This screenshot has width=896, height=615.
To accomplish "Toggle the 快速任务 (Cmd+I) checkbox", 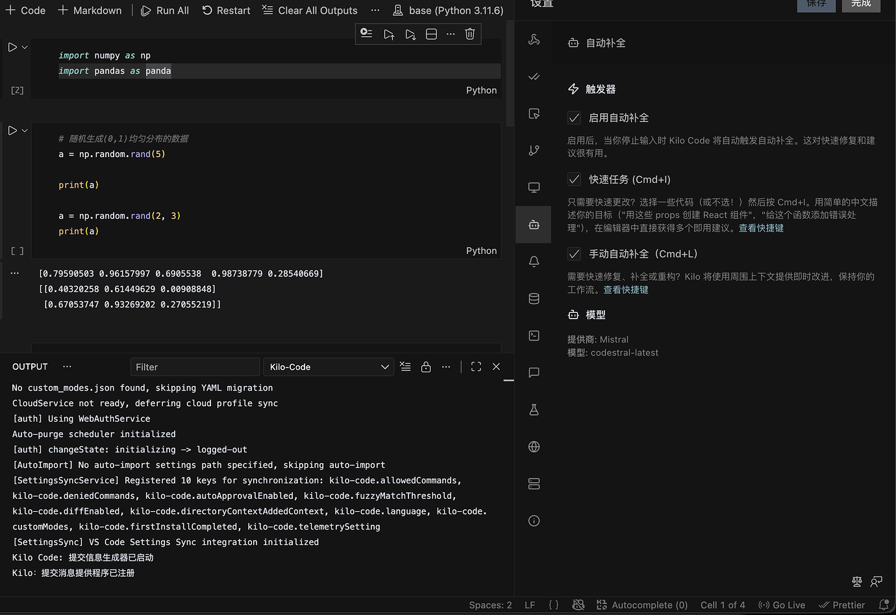I will 574,179.
